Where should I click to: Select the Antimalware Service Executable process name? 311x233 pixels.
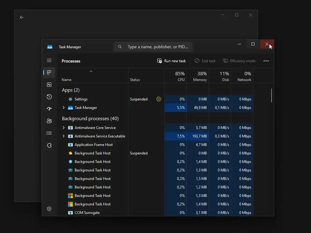100,136
